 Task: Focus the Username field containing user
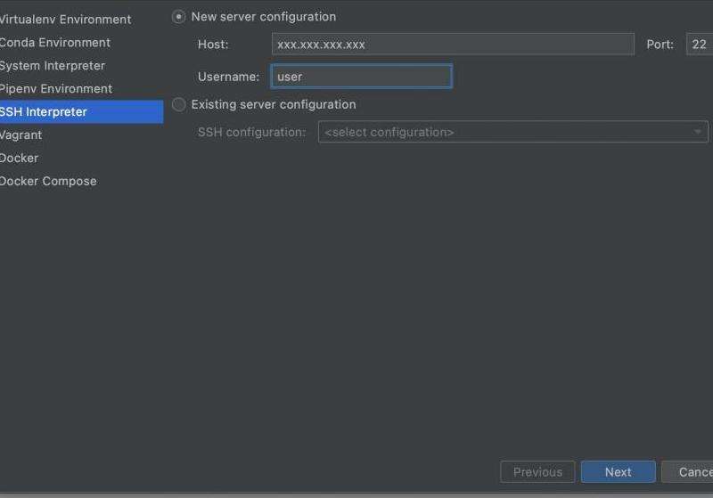[362, 77]
